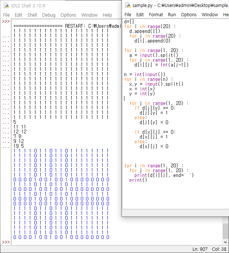Click the 'for i in range(n) :' line
Screen dimensions: 229x253
pyautogui.click(x=148, y=79)
